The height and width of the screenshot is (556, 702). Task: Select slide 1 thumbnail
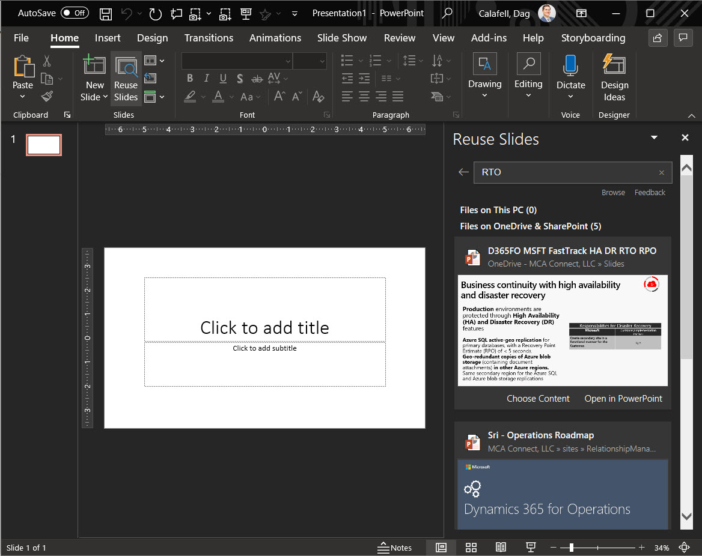click(x=44, y=145)
